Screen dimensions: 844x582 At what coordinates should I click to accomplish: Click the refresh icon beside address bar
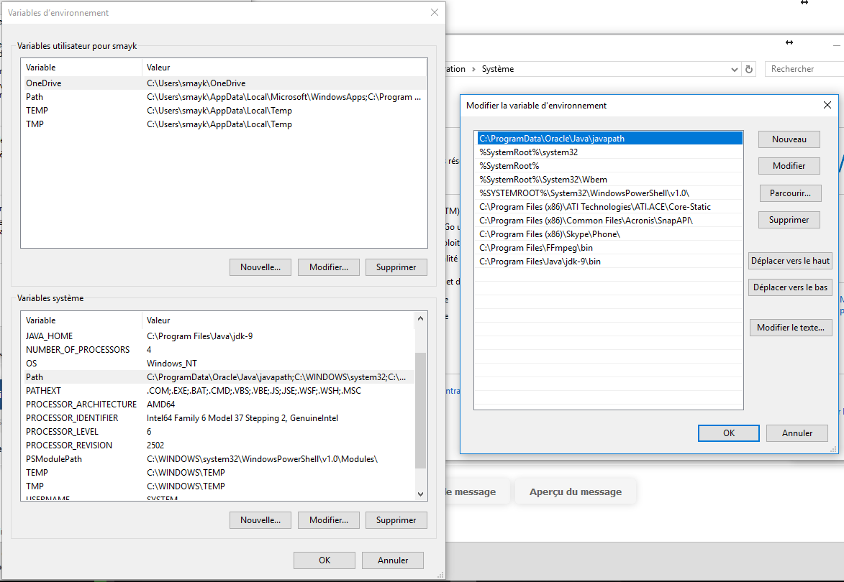[749, 70]
